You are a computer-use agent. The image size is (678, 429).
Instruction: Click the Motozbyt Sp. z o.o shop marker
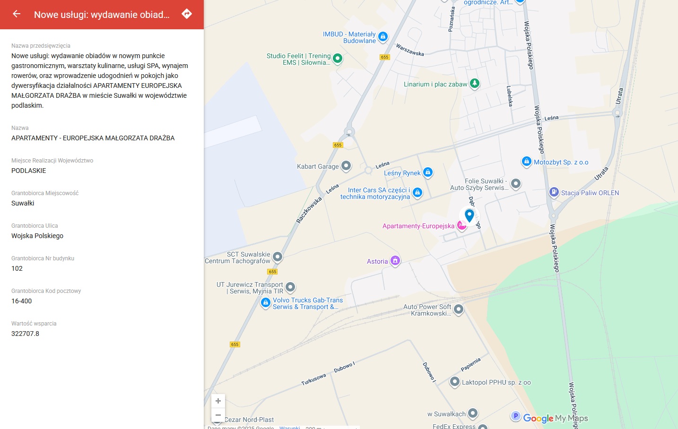point(526,162)
